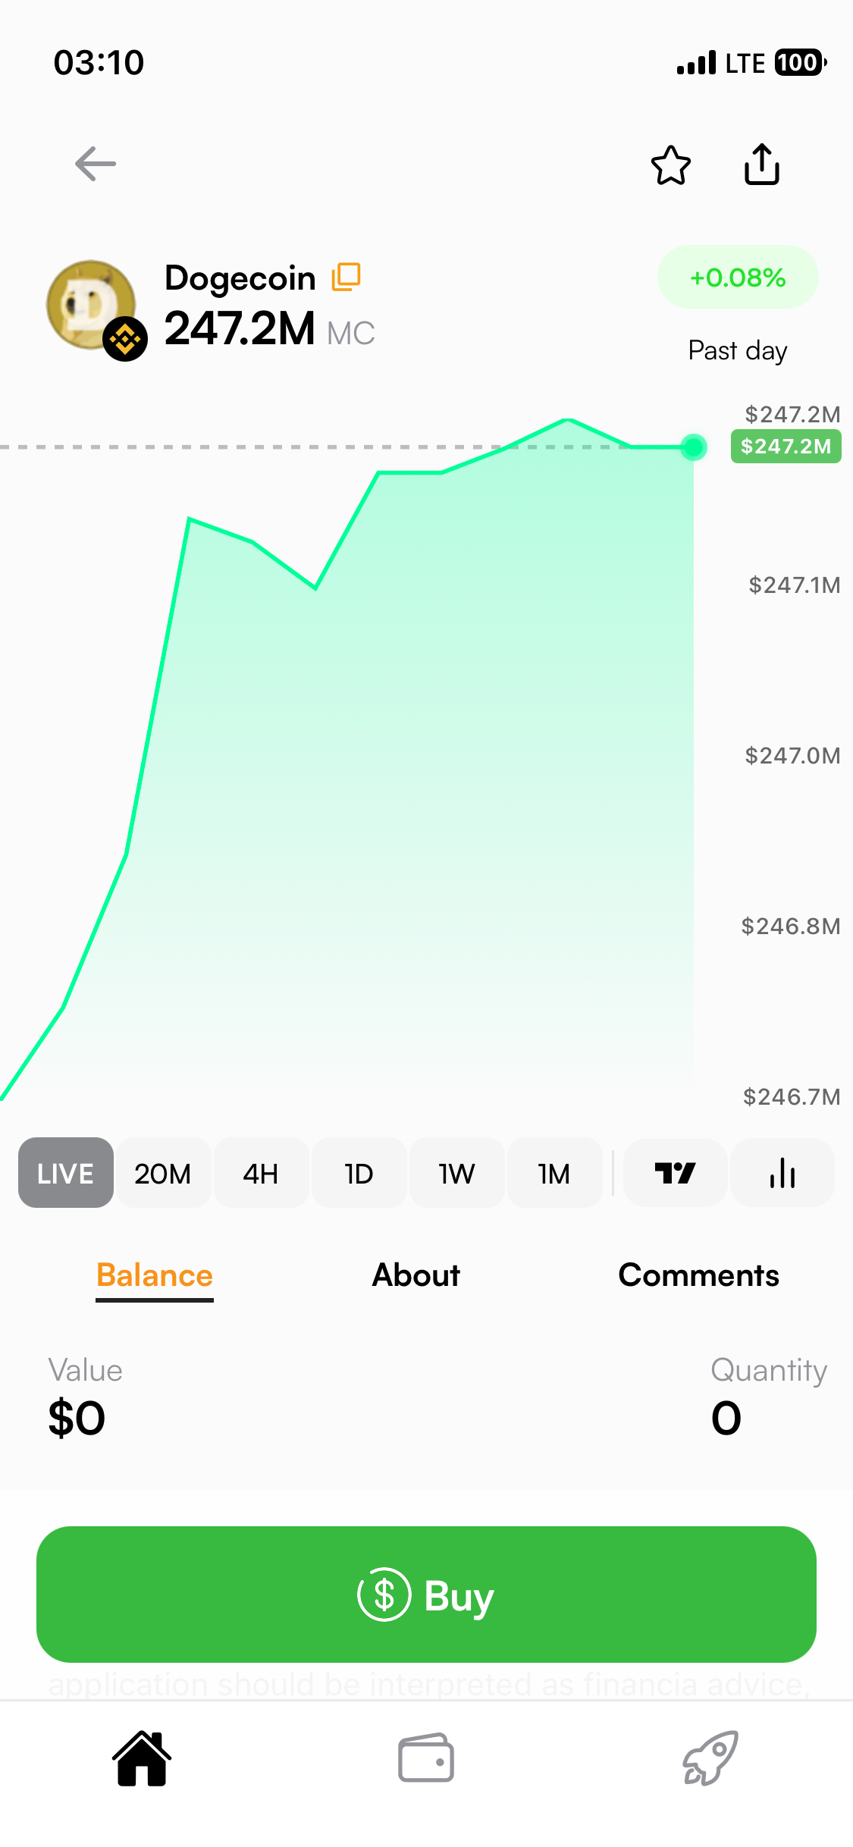Switch chart to 4H timeframe
This screenshot has height=1847, width=853.
(x=261, y=1173)
